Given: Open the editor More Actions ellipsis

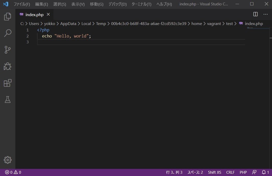Looking at the screenshot, I should (x=265, y=14).
